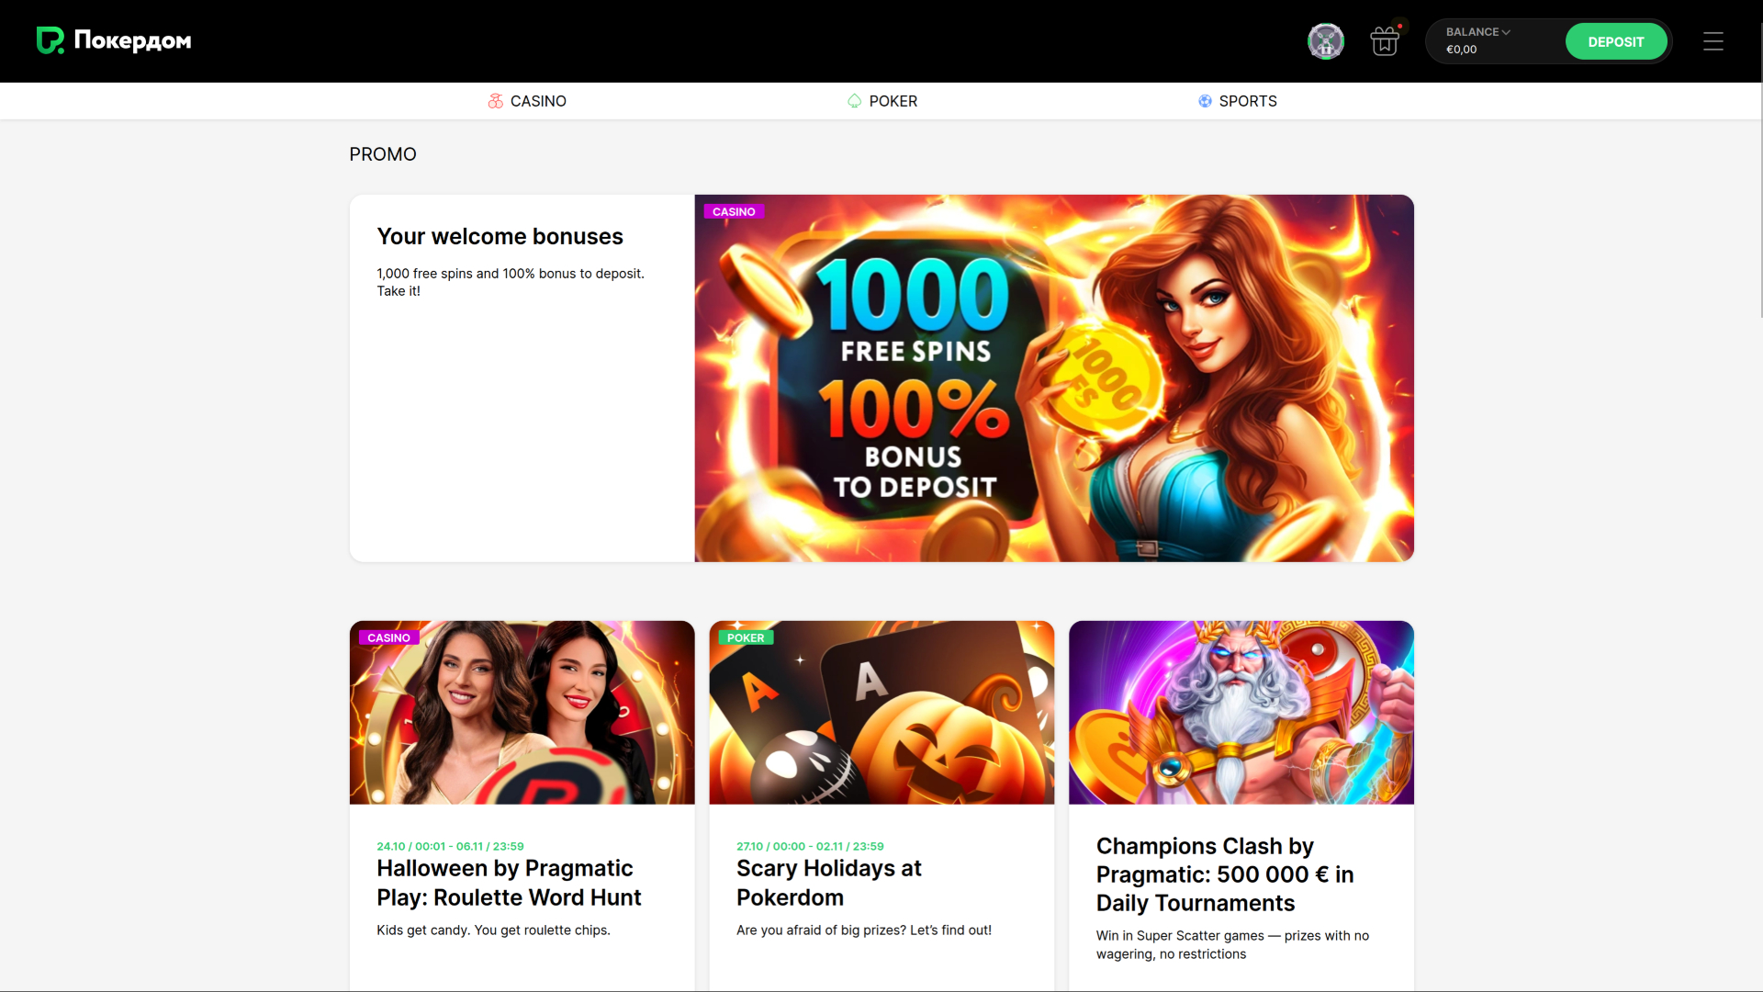Switch to the POKER tab
Viewport: 1763px width, 992px height.
click(882, 101)
